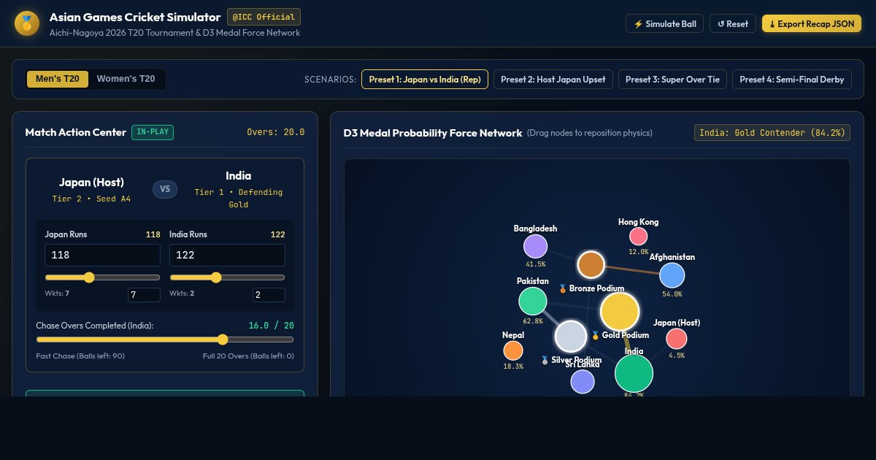This screenshot has height=460, width=876.
Task: Click the 16.0 / 20 chase overs value
Action: click(272, 326)
